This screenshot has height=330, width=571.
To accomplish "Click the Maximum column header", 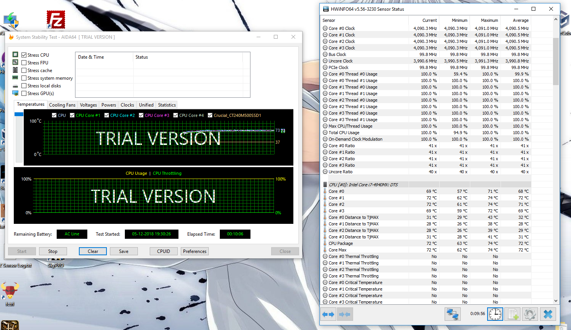I will tap(485, 20).
